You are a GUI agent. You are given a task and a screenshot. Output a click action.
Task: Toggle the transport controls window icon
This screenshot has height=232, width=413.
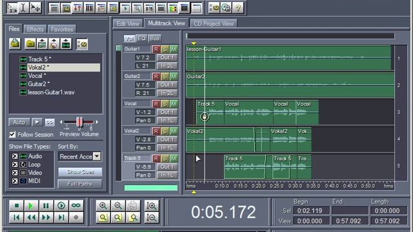125,8
